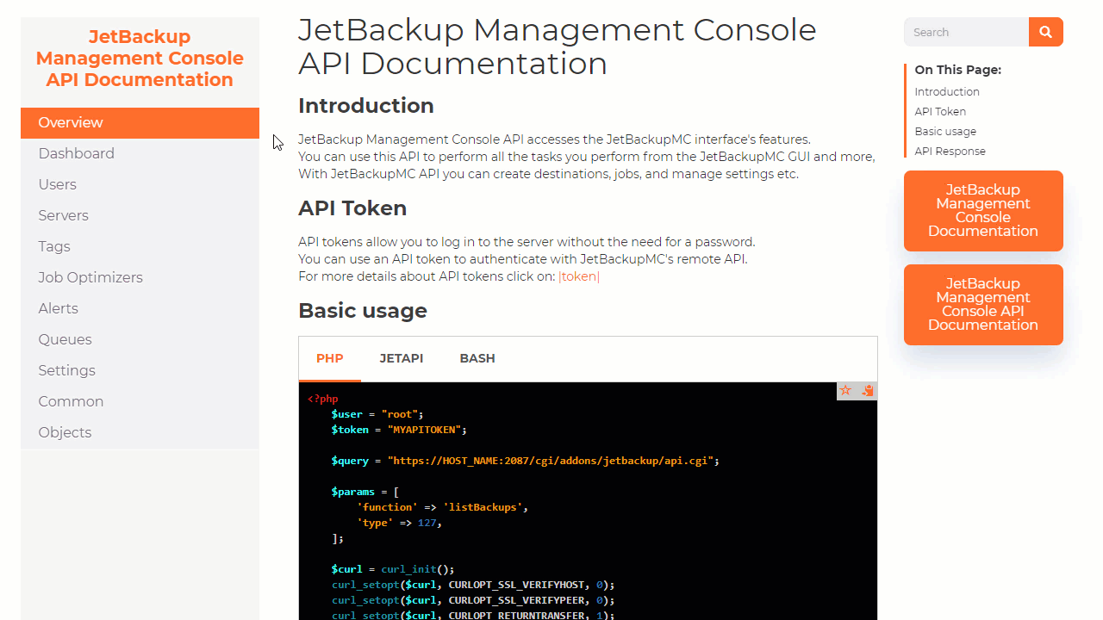
Task: Click the $token = "MYAPITOKEN" code line
Action: click(399, 430)
